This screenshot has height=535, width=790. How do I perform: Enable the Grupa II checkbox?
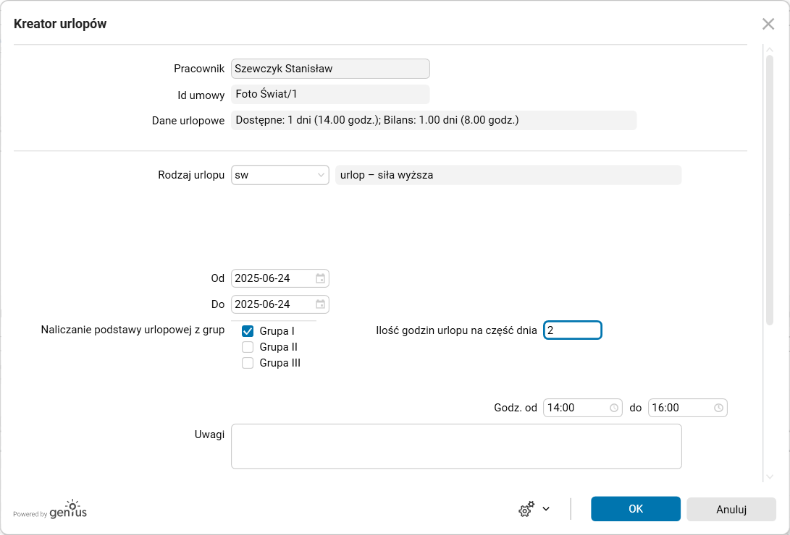point(248,347)
